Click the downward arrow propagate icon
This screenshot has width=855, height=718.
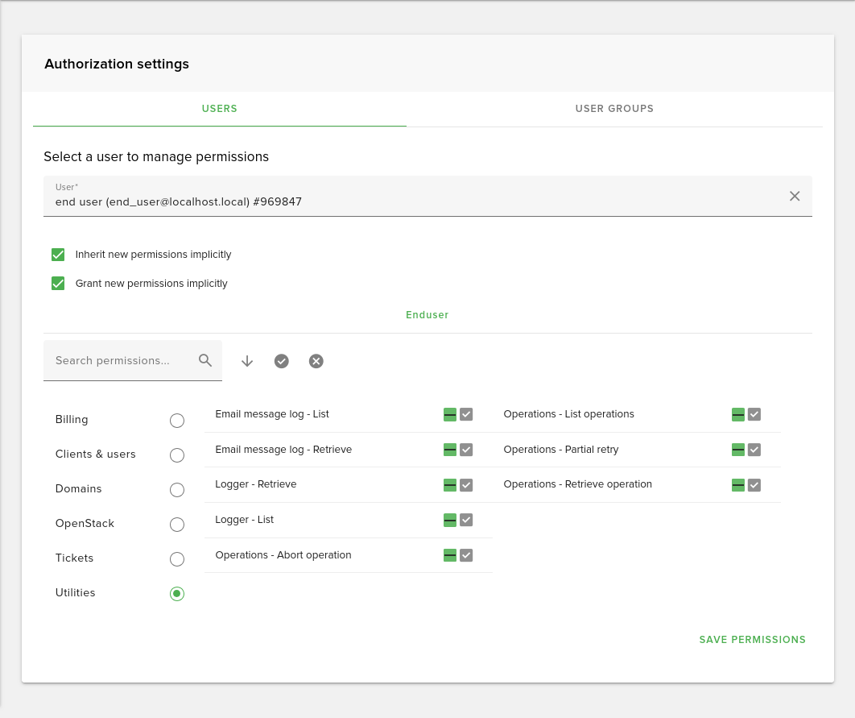(246, 361)
